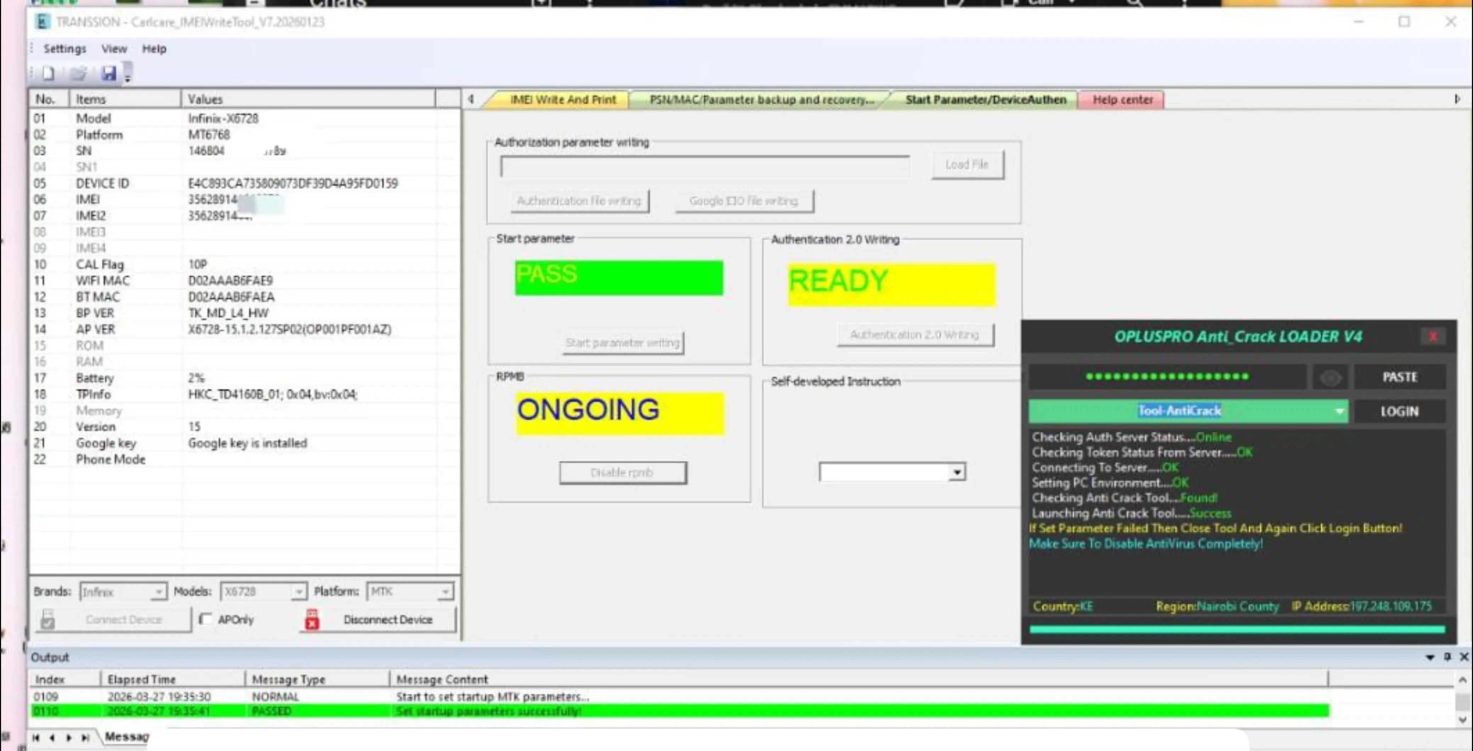Open the Settings menu
1473x751 pixels.
coord(65,49)
